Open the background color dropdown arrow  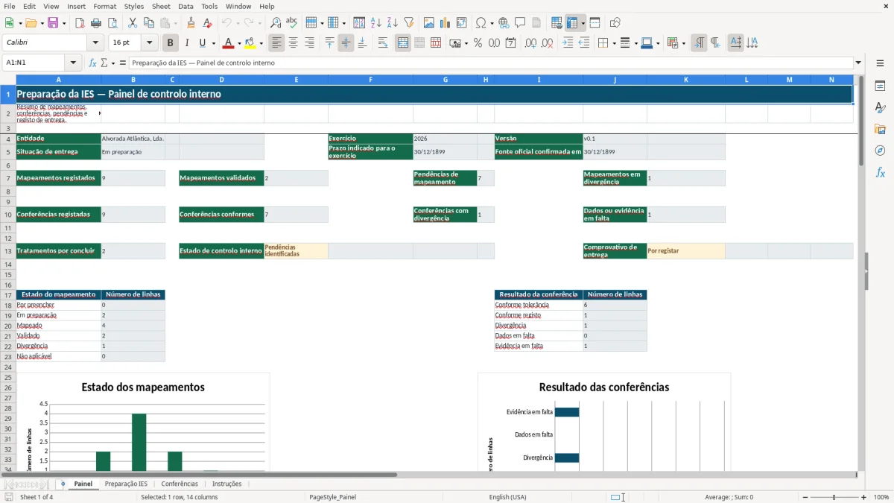(x=261, y=43)
